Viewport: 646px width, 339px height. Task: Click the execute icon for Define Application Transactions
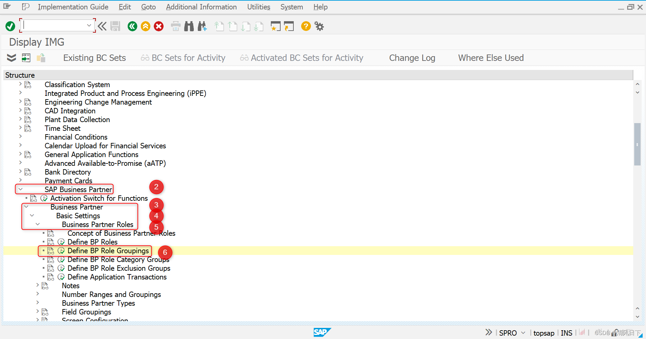coord(61,277)
